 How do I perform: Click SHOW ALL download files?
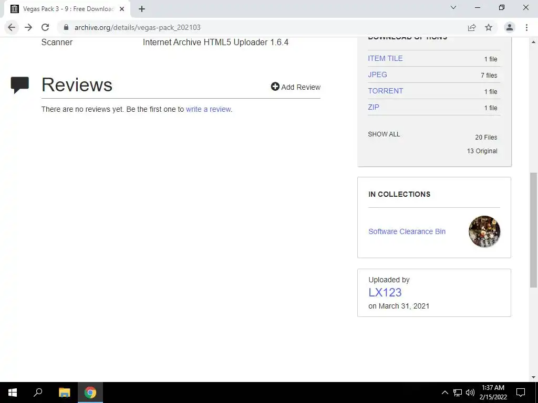pos(384,134)
